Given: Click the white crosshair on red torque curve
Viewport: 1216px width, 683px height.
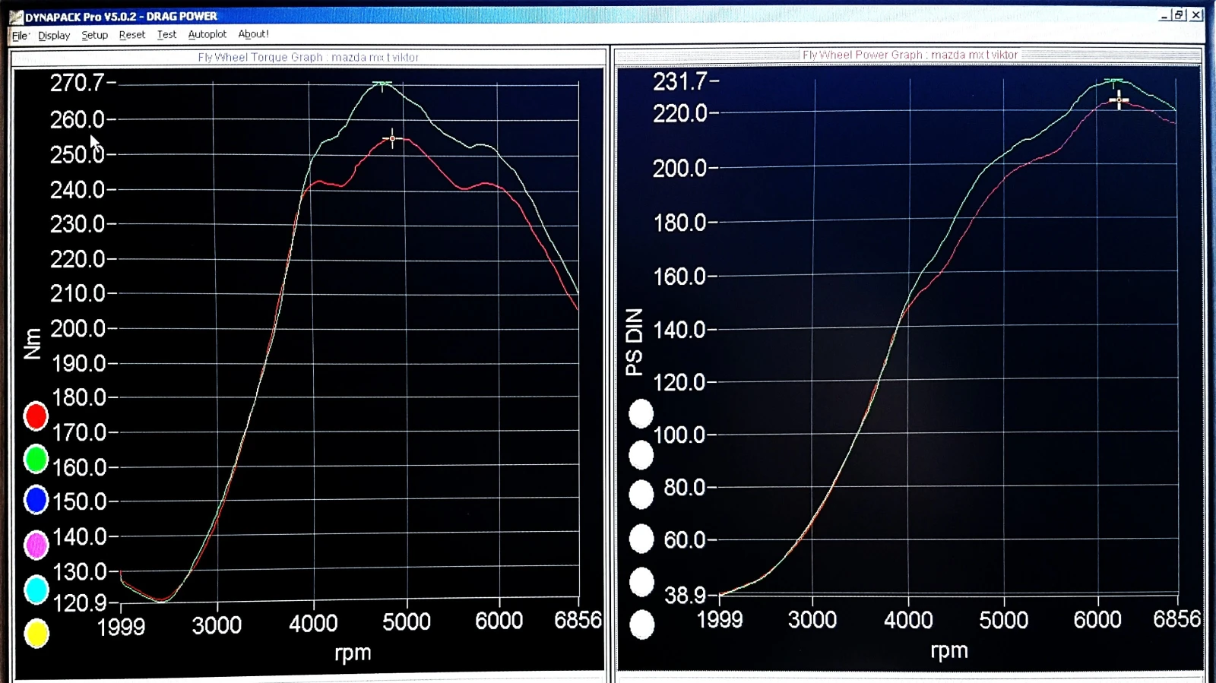Looking at the screenshot, I should point(392,138).
